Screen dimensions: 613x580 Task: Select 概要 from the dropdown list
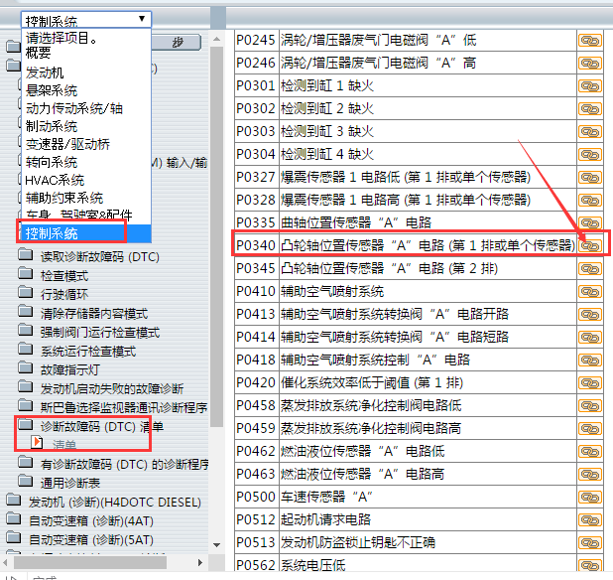[x=39, y=53]
